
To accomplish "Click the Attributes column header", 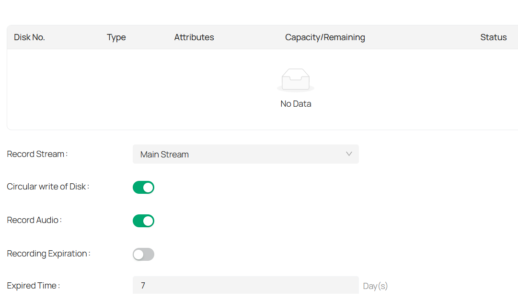I will 194,37.
